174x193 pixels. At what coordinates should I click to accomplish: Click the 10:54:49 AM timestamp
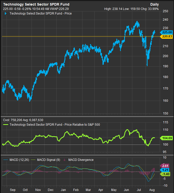point(40,9)
